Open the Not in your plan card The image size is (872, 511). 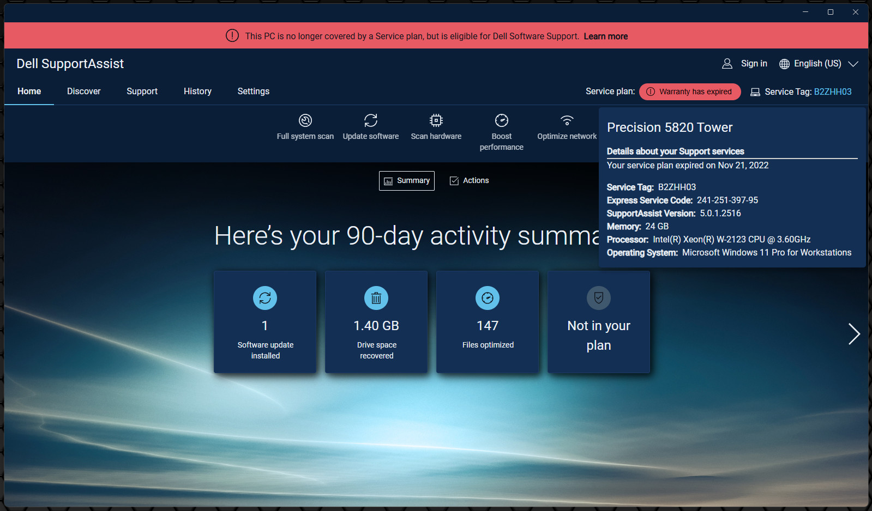tap(599, 322)
